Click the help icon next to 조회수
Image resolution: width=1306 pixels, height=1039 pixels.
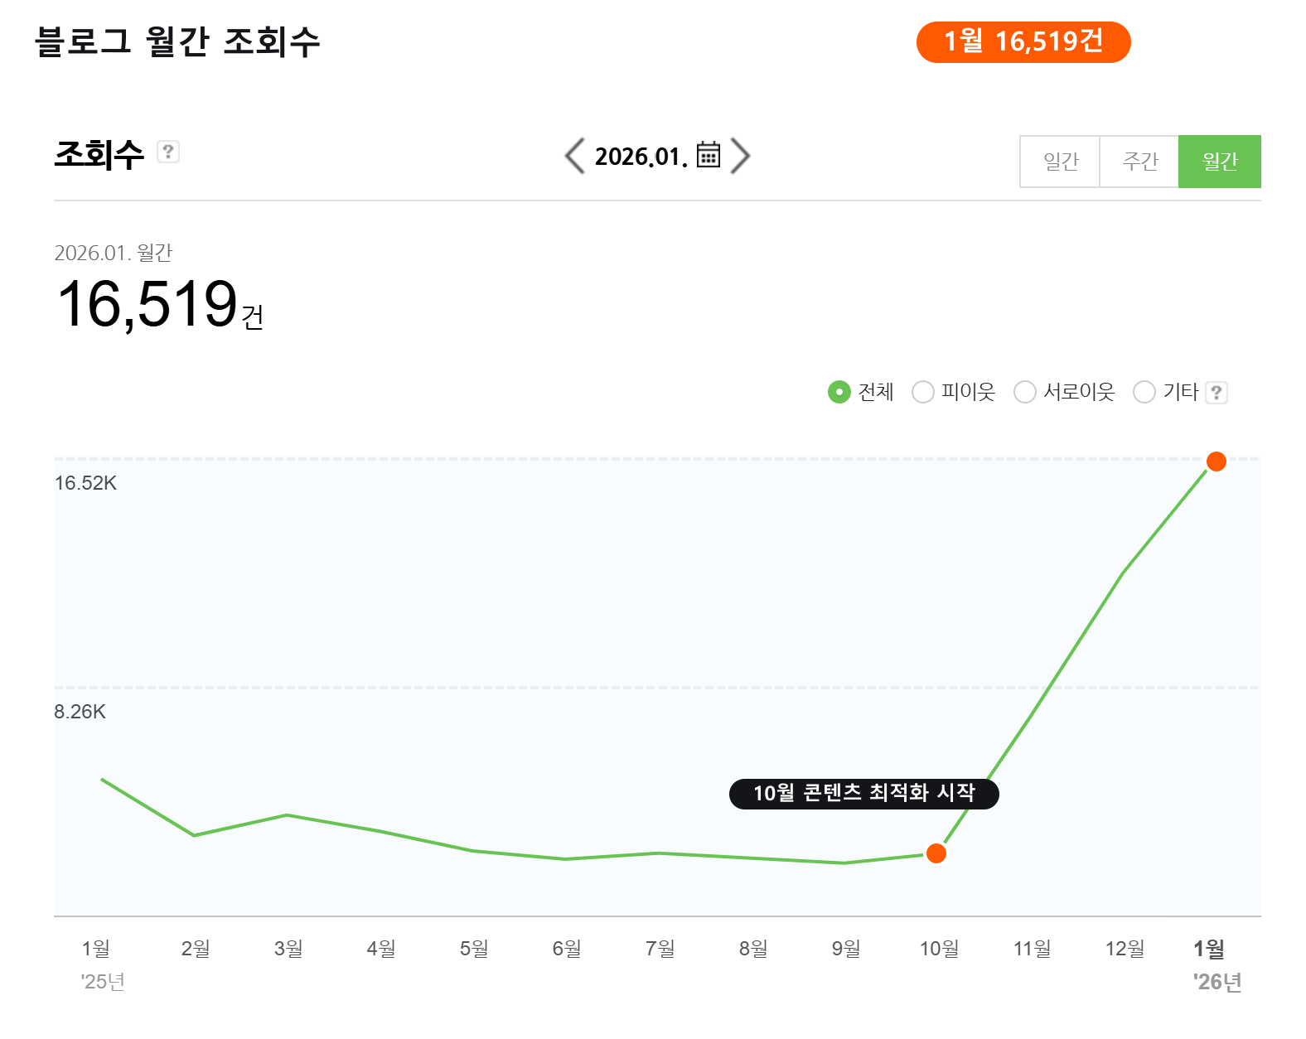[168, 152]
